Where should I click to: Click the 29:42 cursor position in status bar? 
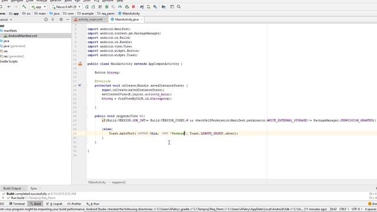[x=333, y=209]
